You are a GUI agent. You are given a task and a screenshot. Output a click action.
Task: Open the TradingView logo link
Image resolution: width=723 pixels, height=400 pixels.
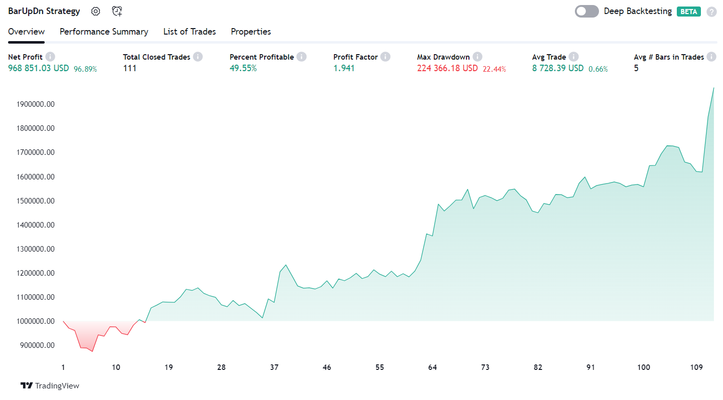pos(50,385)
